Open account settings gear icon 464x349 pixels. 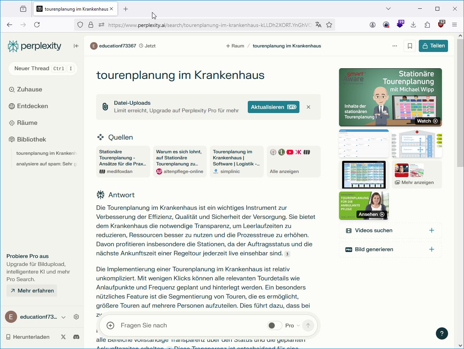coord(76,317)
